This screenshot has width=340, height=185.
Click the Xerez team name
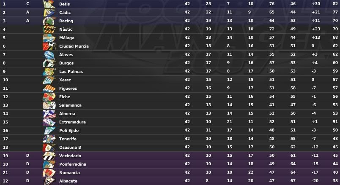coord(65,80)
